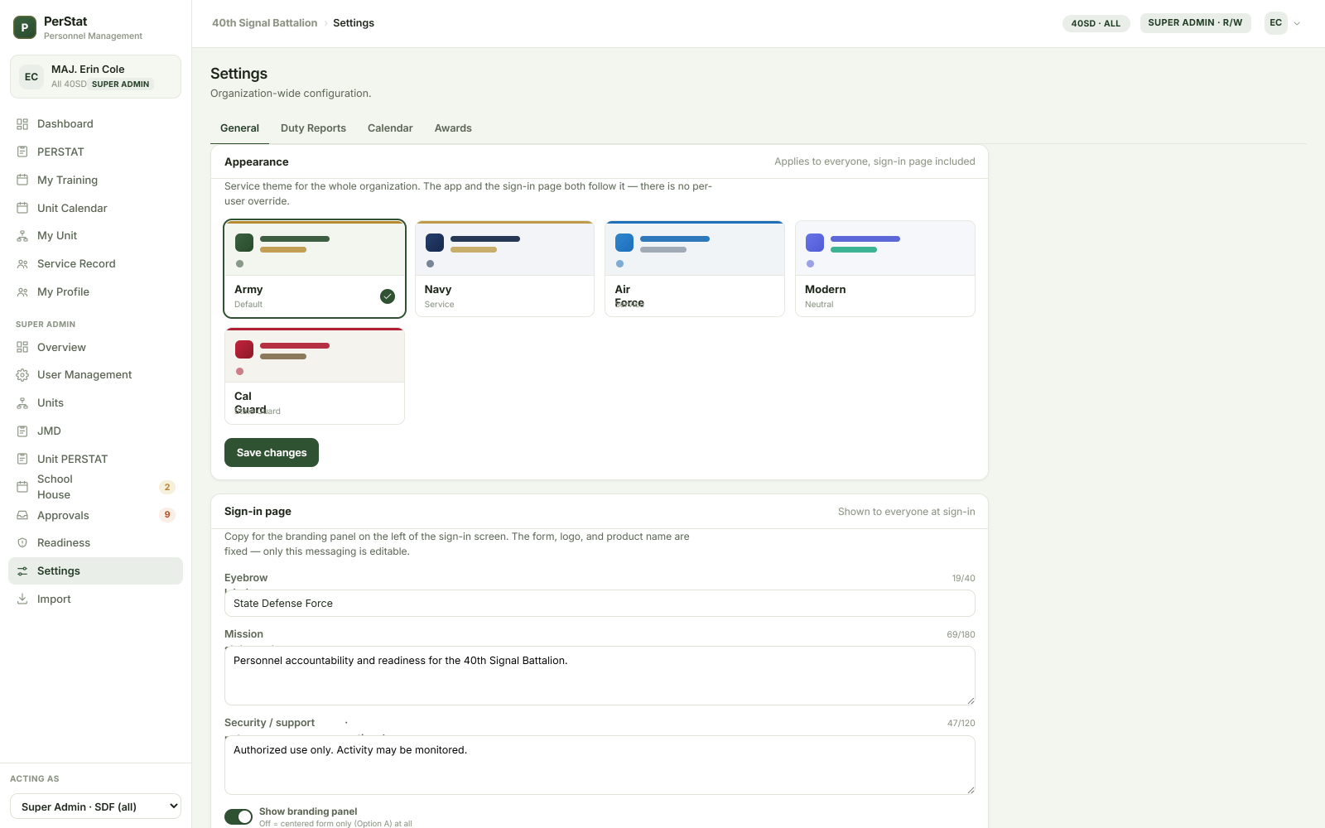This screenshot has height=828, width=1325.
Task: Click into the Mission textarea
Action: tap(600, 676)
